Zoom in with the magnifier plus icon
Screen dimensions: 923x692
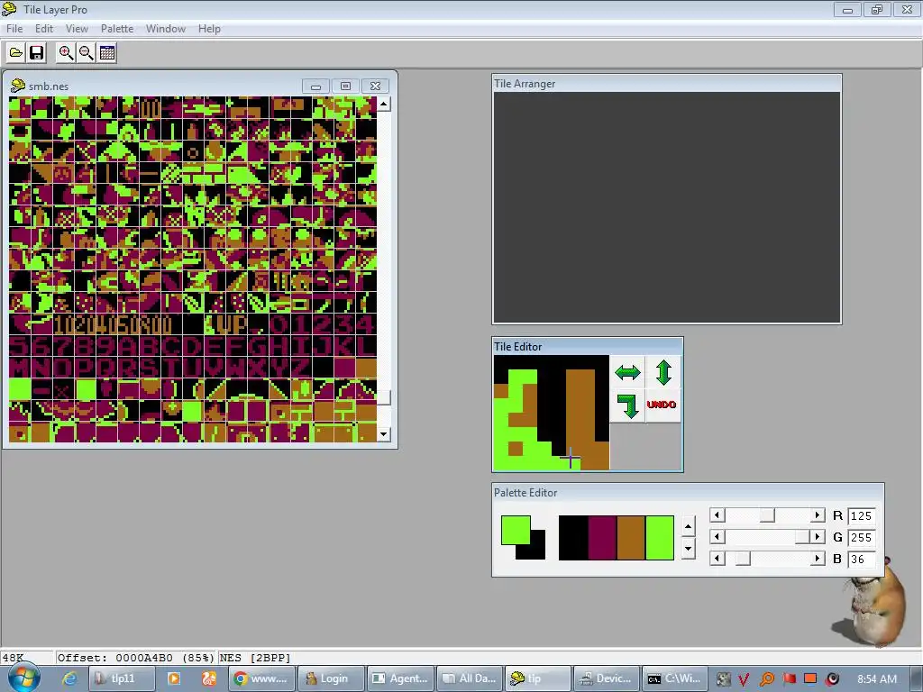point(66,53)
